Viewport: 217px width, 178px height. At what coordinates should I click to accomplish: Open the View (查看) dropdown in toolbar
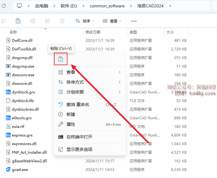pos(112,21)
